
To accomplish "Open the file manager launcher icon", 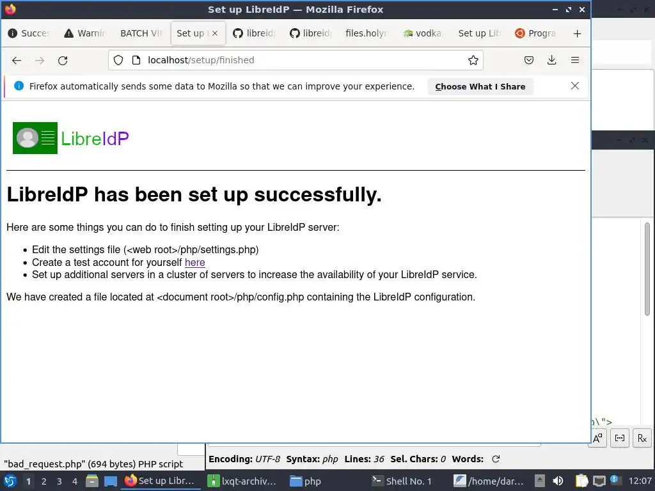I will pos(92,481).
